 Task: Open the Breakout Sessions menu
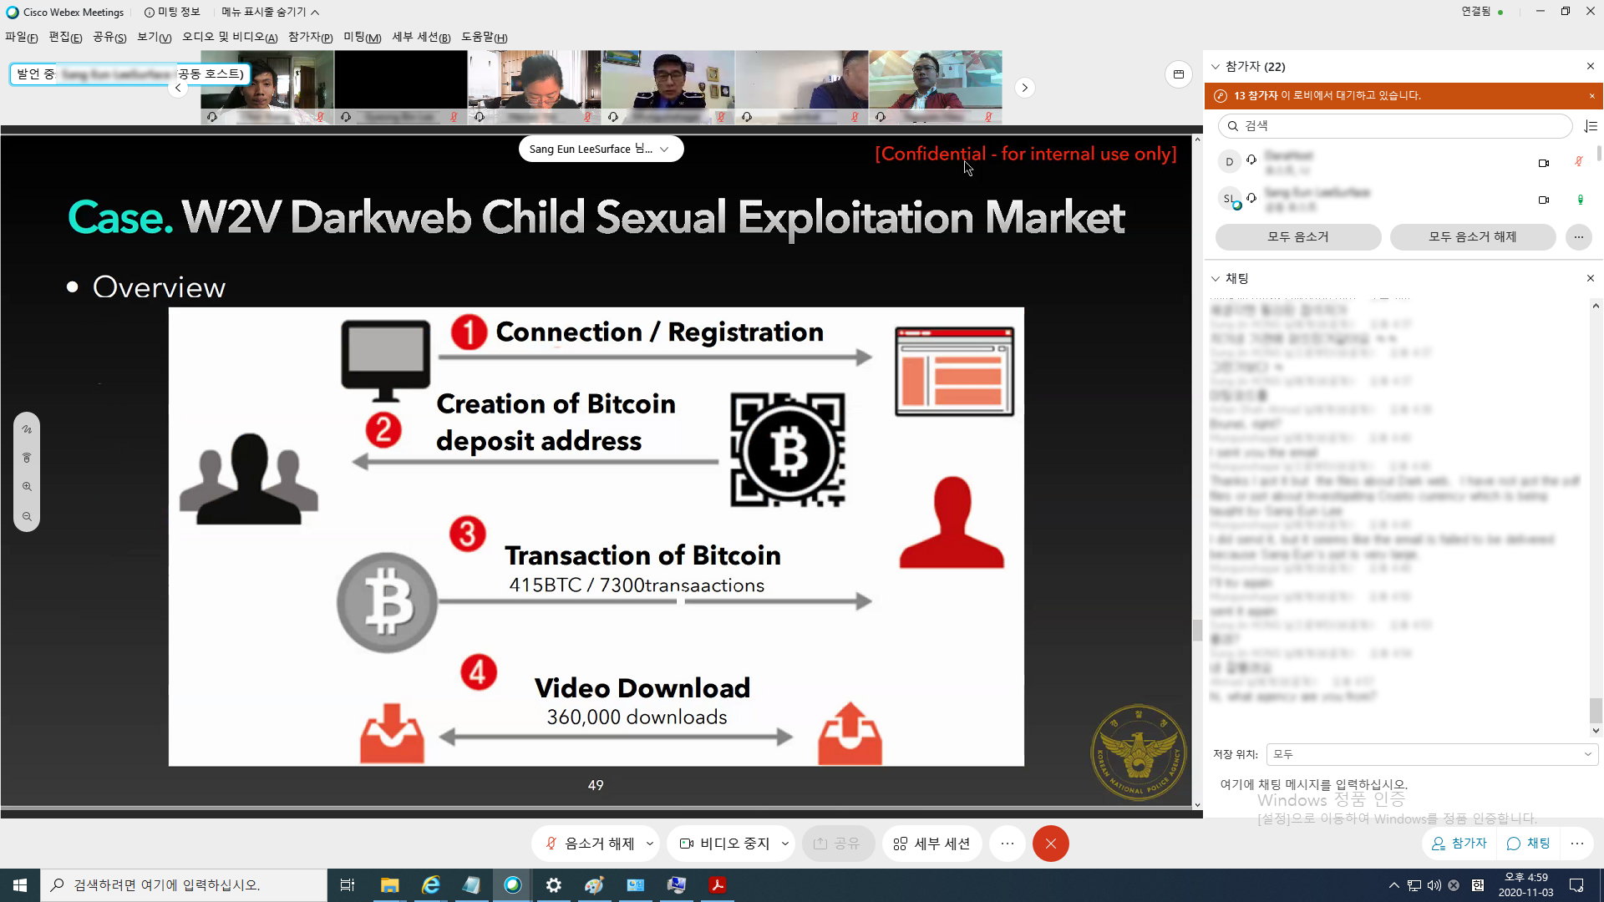click(421, 37)
